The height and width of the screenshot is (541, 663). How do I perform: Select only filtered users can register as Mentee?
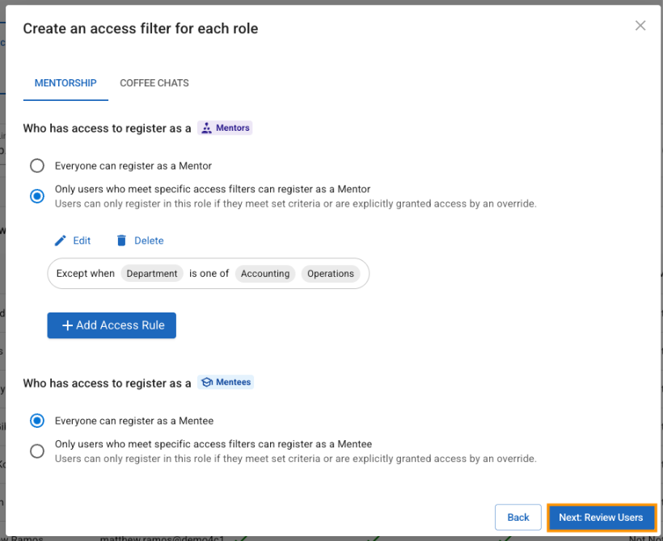coord(37,451)
